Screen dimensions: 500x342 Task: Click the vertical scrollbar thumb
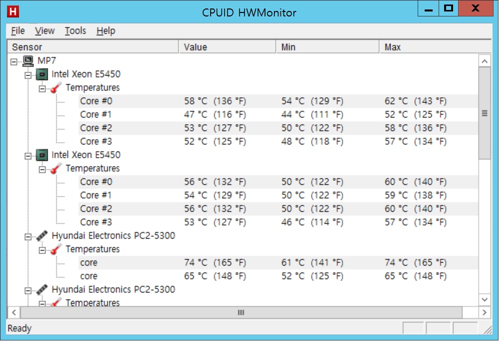coord(485,113)
